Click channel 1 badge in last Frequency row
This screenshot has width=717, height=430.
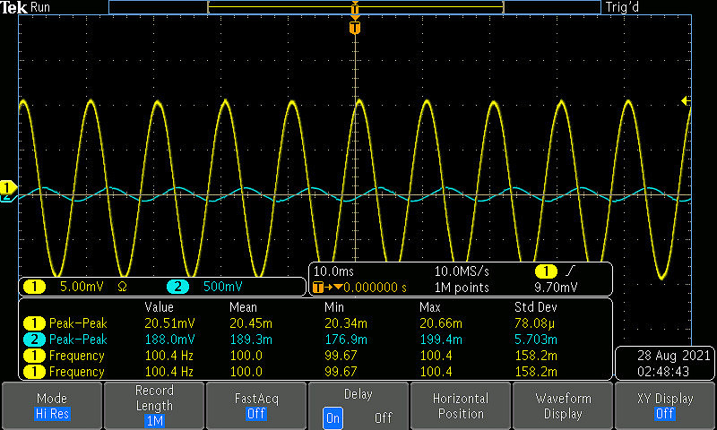tap(34, 372)
